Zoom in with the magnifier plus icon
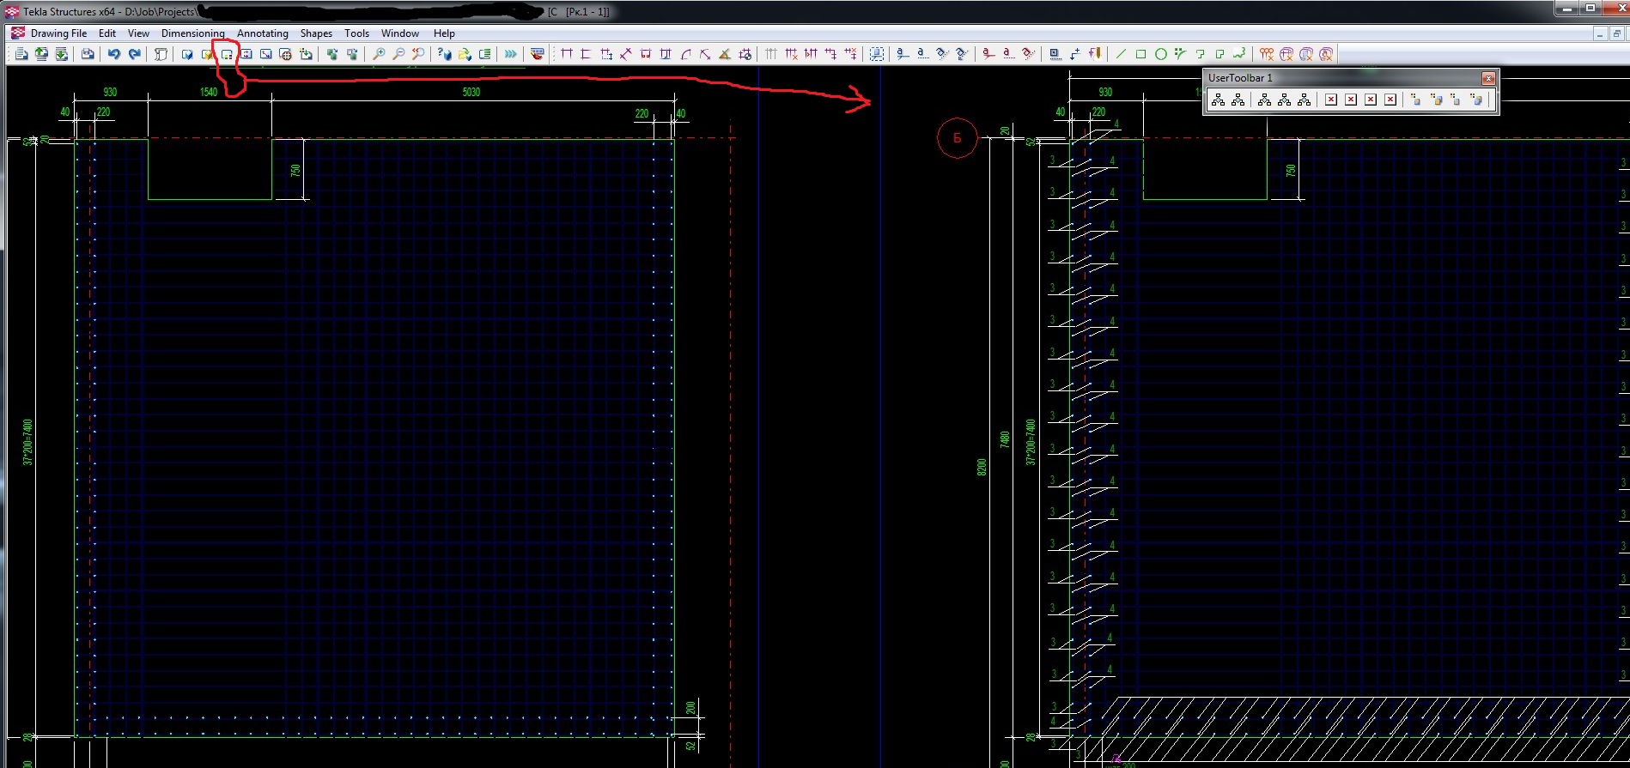 [379, 54]
